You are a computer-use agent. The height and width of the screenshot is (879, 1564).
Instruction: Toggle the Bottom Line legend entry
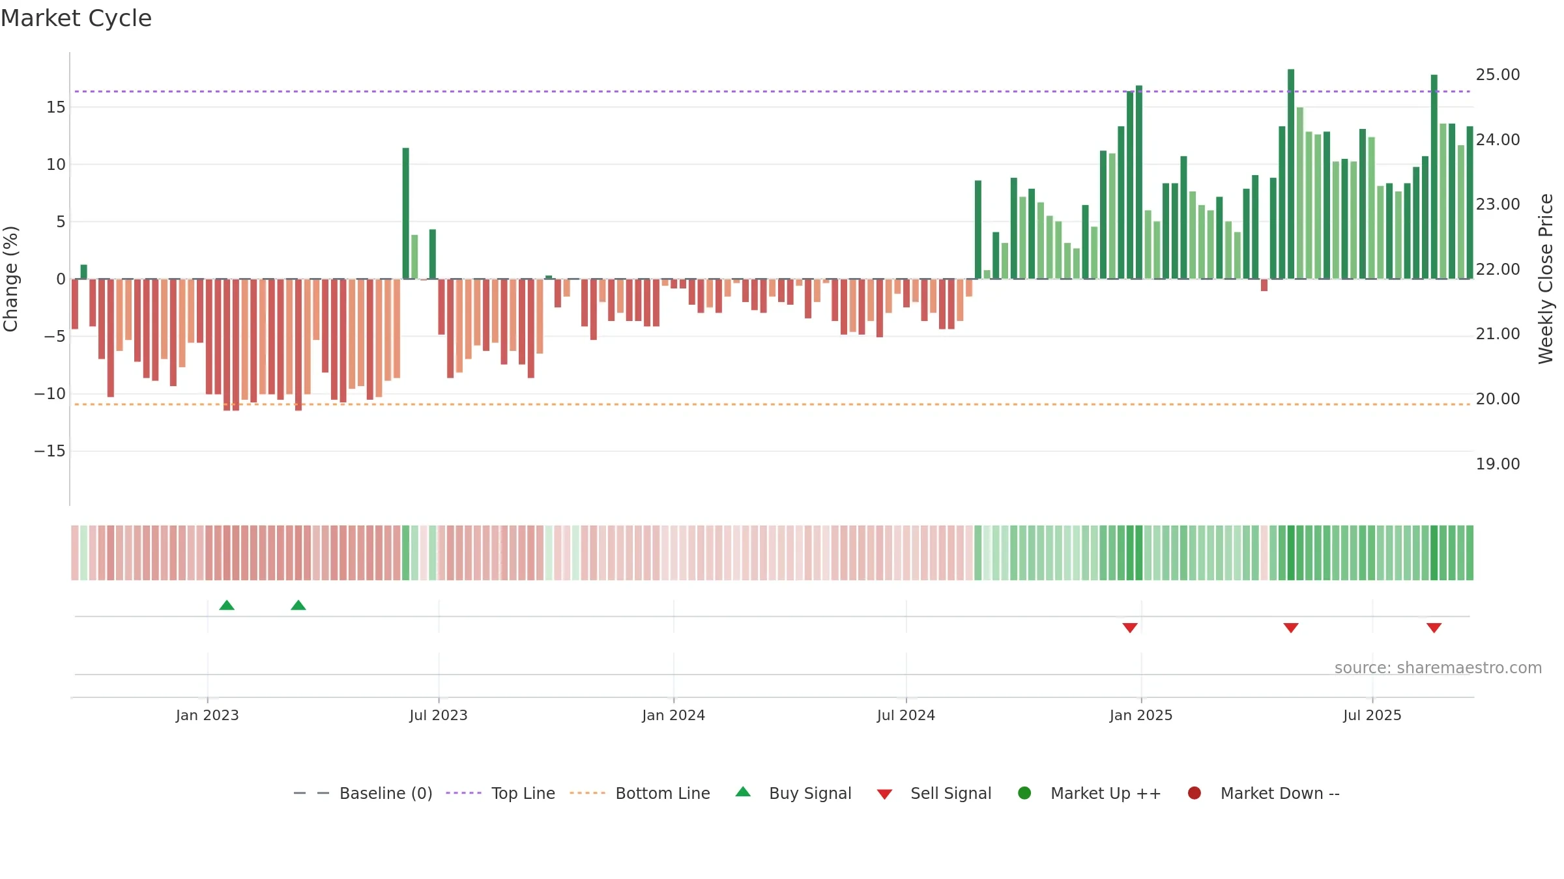pos(640,793)
